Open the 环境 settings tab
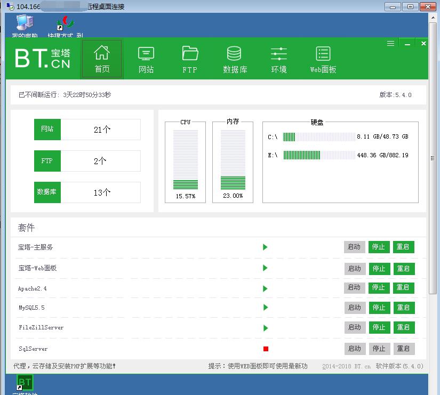This screenshot has height=395, width=440. coord(278,60)
